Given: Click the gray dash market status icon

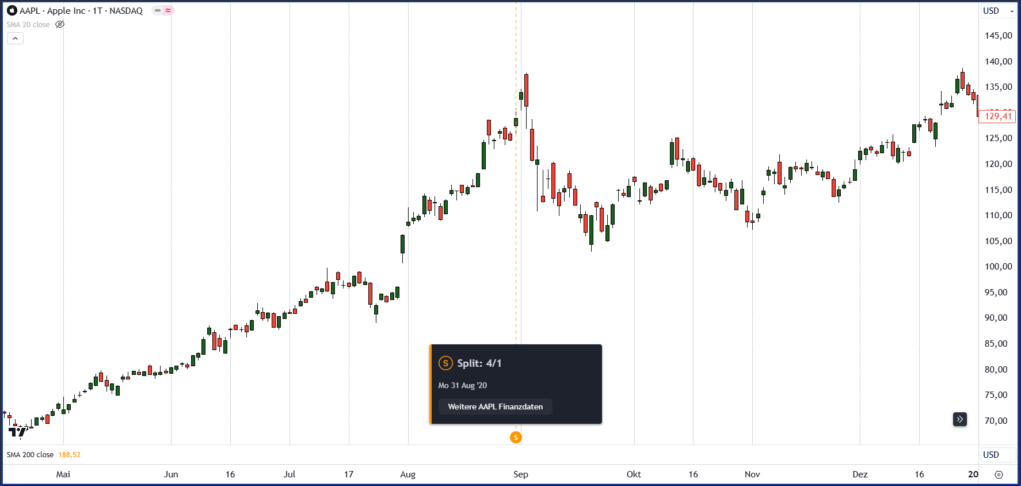Looking at the screenshot, I should [157, 10].
